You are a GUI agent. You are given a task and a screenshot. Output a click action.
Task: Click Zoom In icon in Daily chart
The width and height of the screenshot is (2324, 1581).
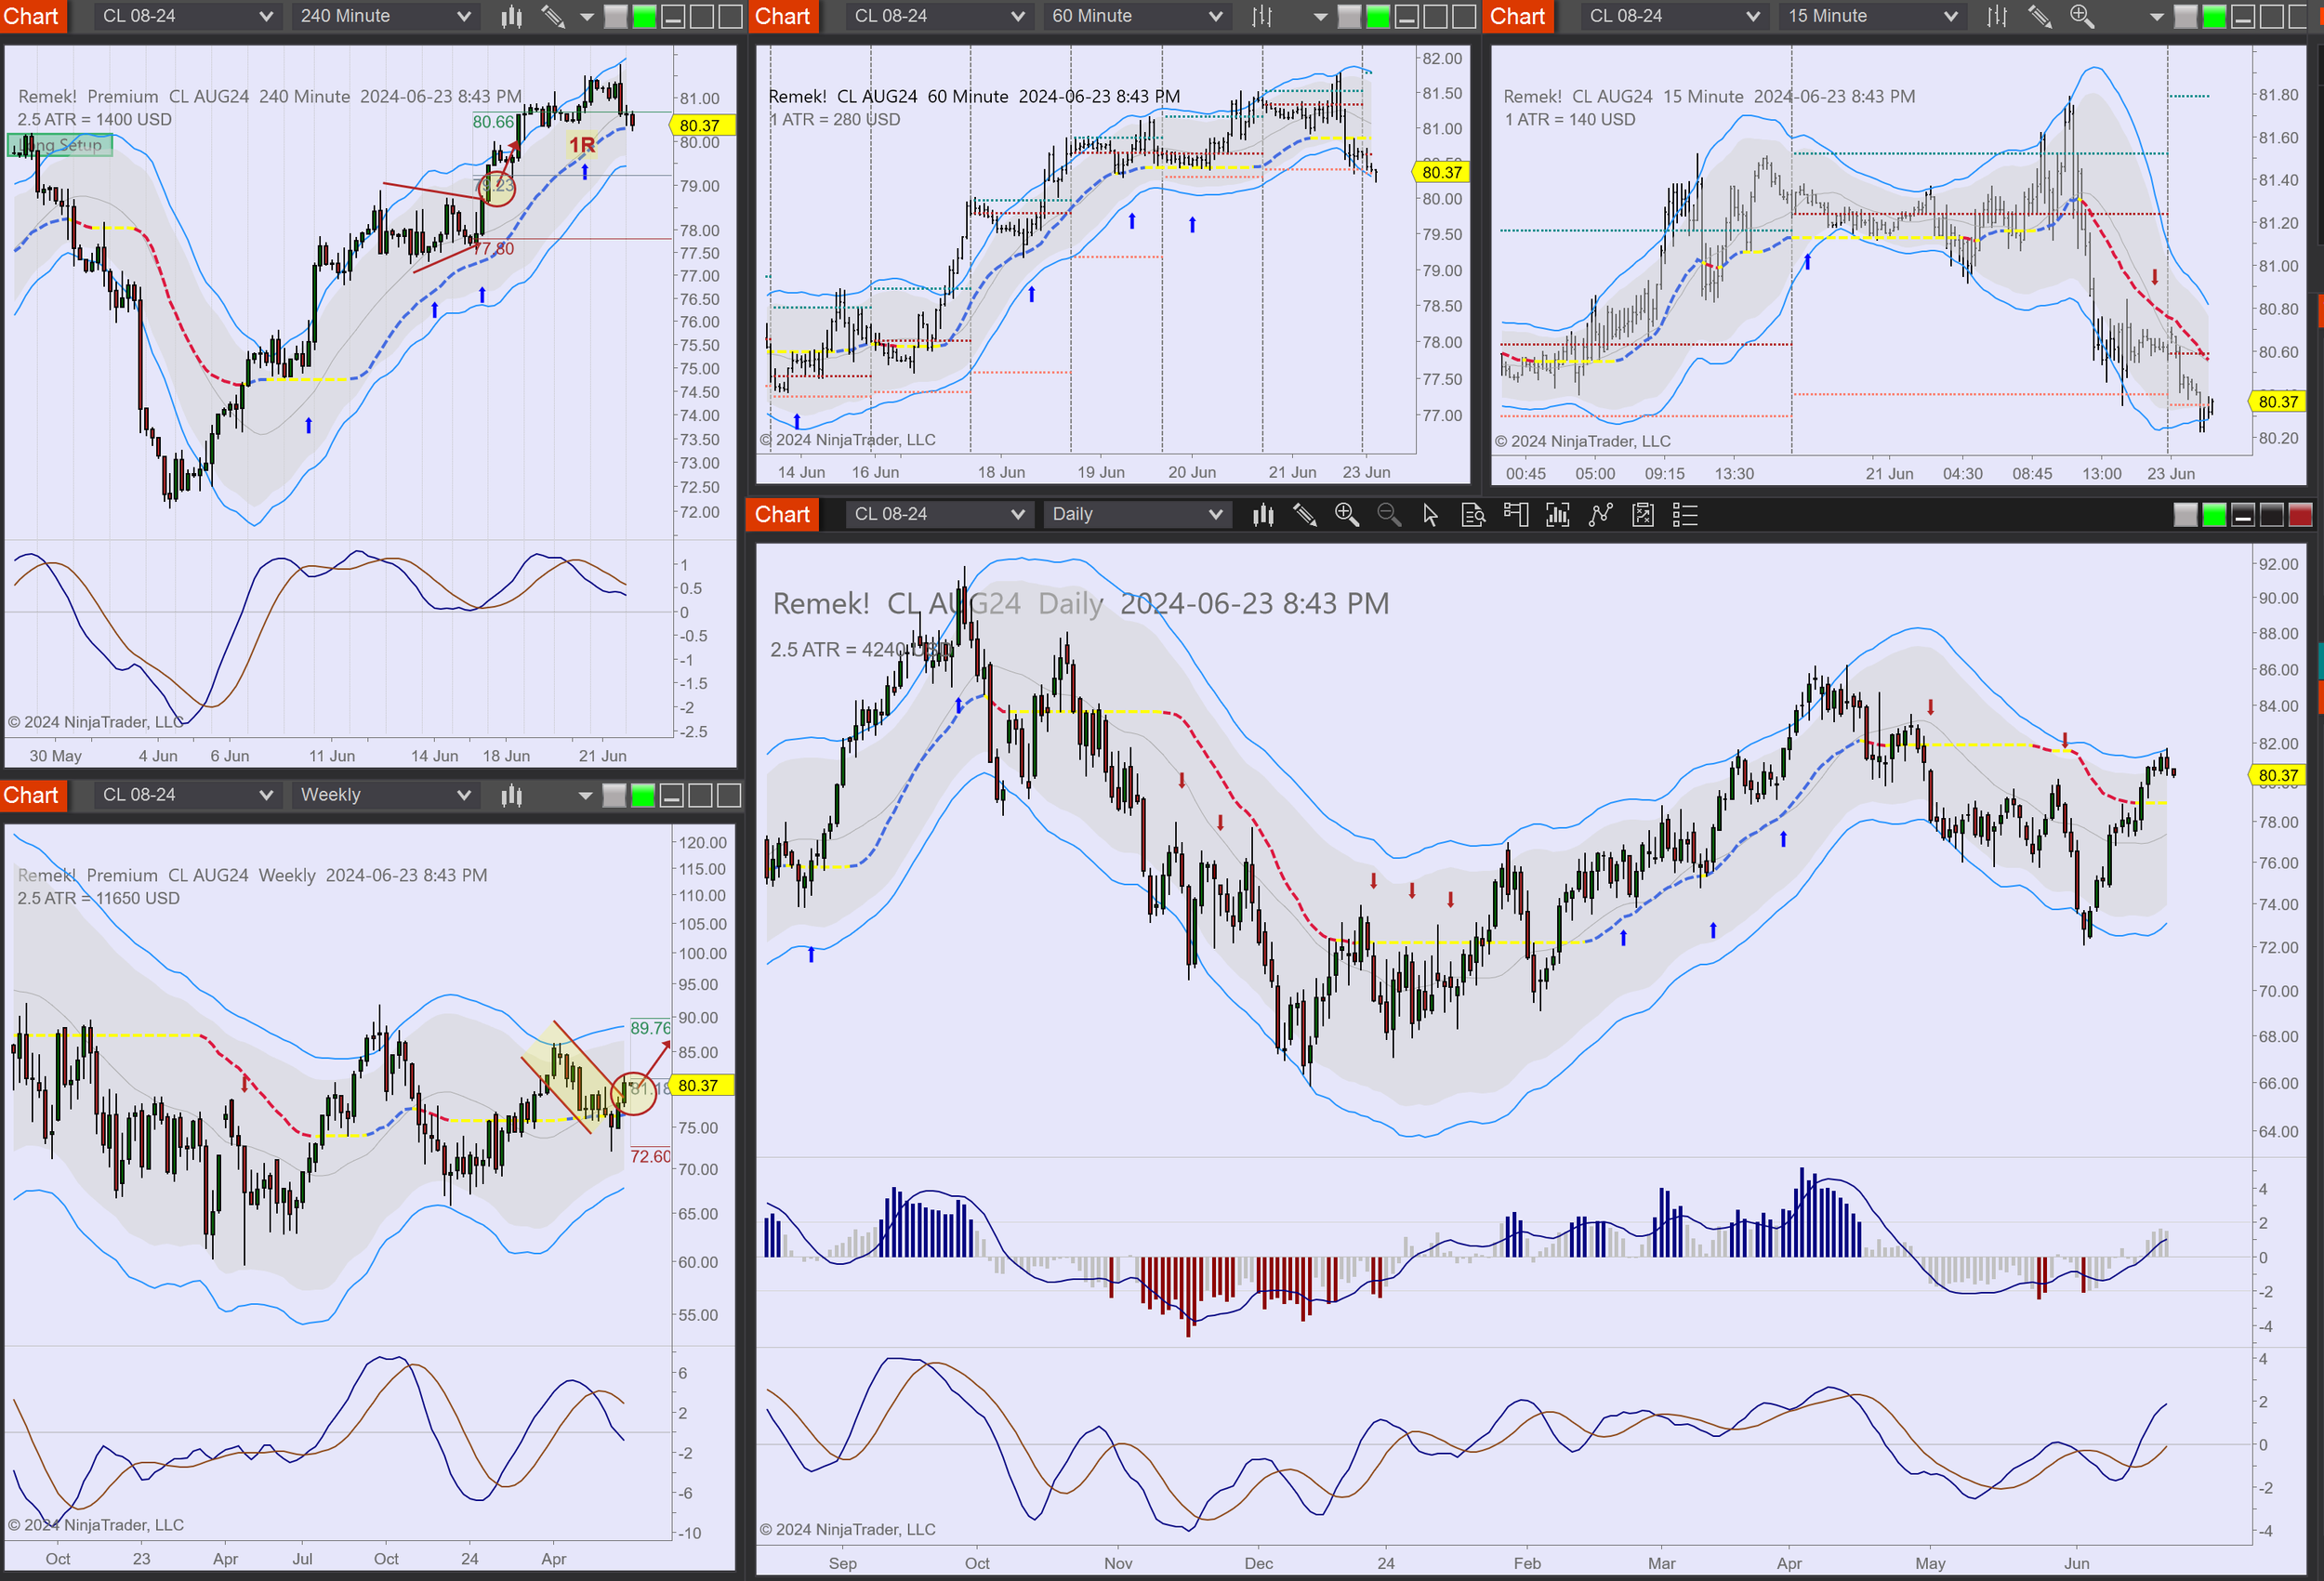[1347, 514]
